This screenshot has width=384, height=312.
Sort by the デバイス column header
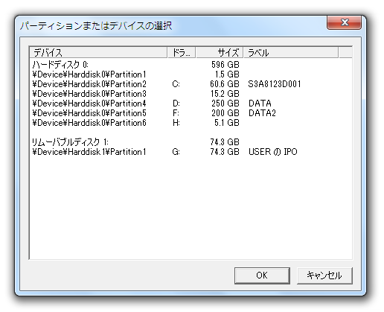click(98, 53)
